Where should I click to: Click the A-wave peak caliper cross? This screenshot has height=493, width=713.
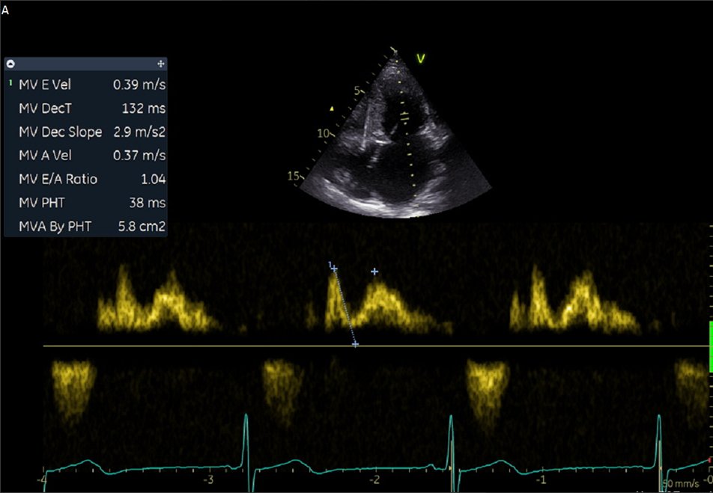point(374,272)
